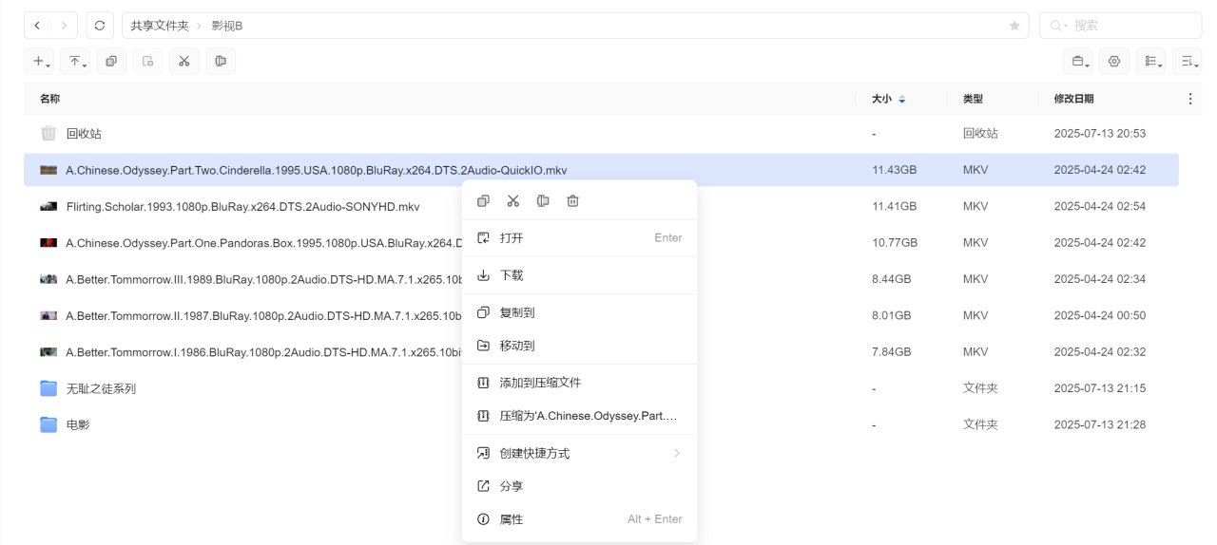This screenshot has width=1217, height=545.
Task: Click thumbnail of A.Better.Tommorrow.III.1989 file
Action: click(48, 279)
